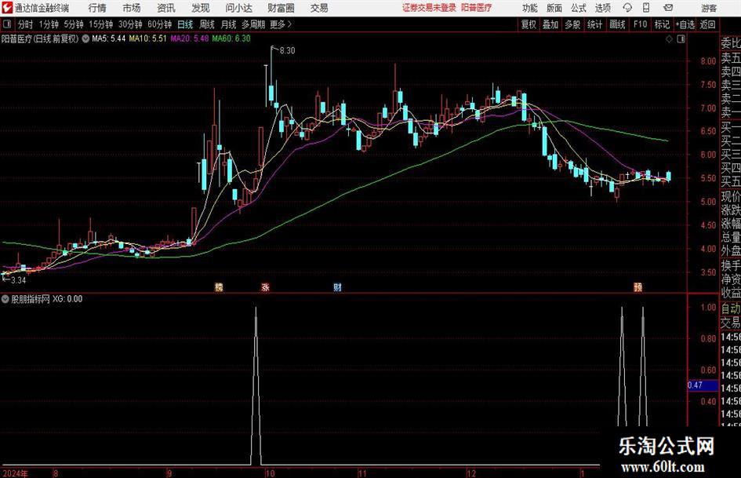This screenshot has height=478, width=741.
Task: Click the MA60: 6.30 label
Action: tap(231, 38)
